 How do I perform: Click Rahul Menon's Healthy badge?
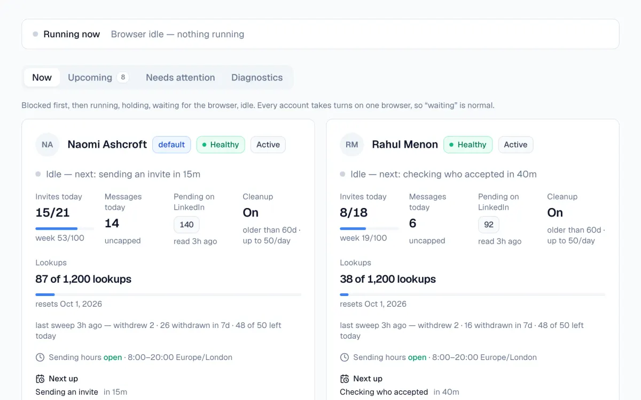468,145
